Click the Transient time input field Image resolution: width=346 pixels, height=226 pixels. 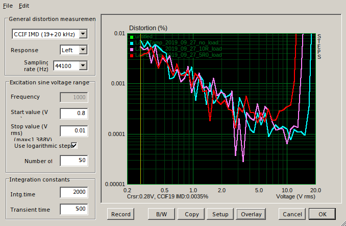coord(74,209)
